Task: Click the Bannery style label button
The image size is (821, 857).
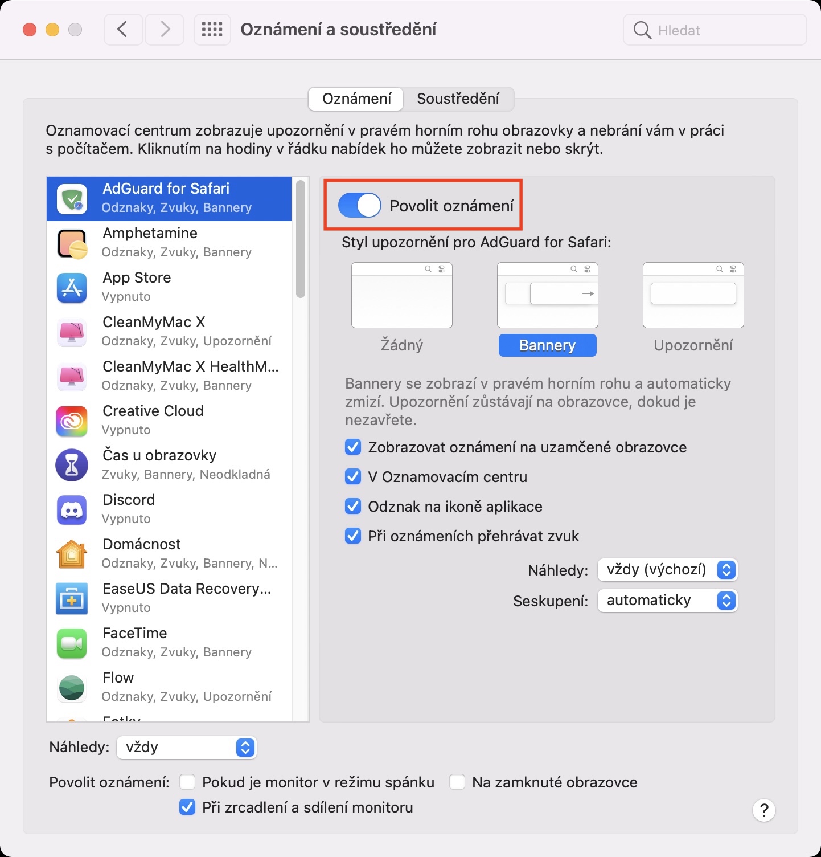Action: [548, 345]
